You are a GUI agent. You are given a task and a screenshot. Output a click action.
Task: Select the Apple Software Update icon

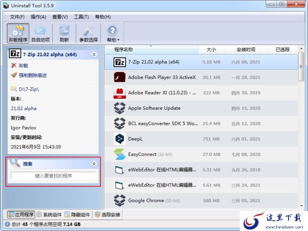(x=120, y=108)
